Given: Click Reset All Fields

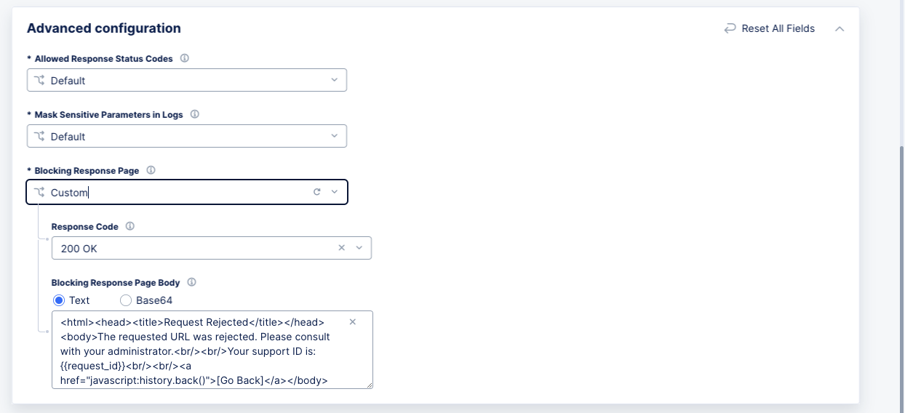Looking at the screenshot, I should [778, 28].
